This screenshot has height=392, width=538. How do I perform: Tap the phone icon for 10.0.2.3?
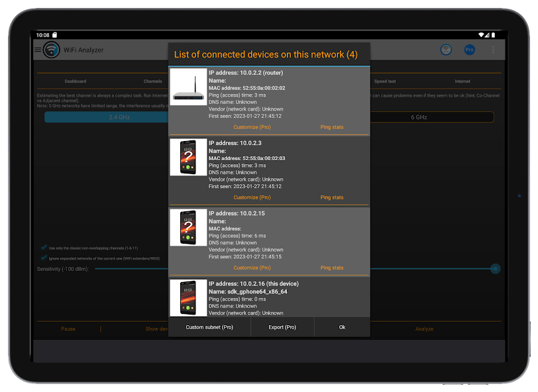189,157
